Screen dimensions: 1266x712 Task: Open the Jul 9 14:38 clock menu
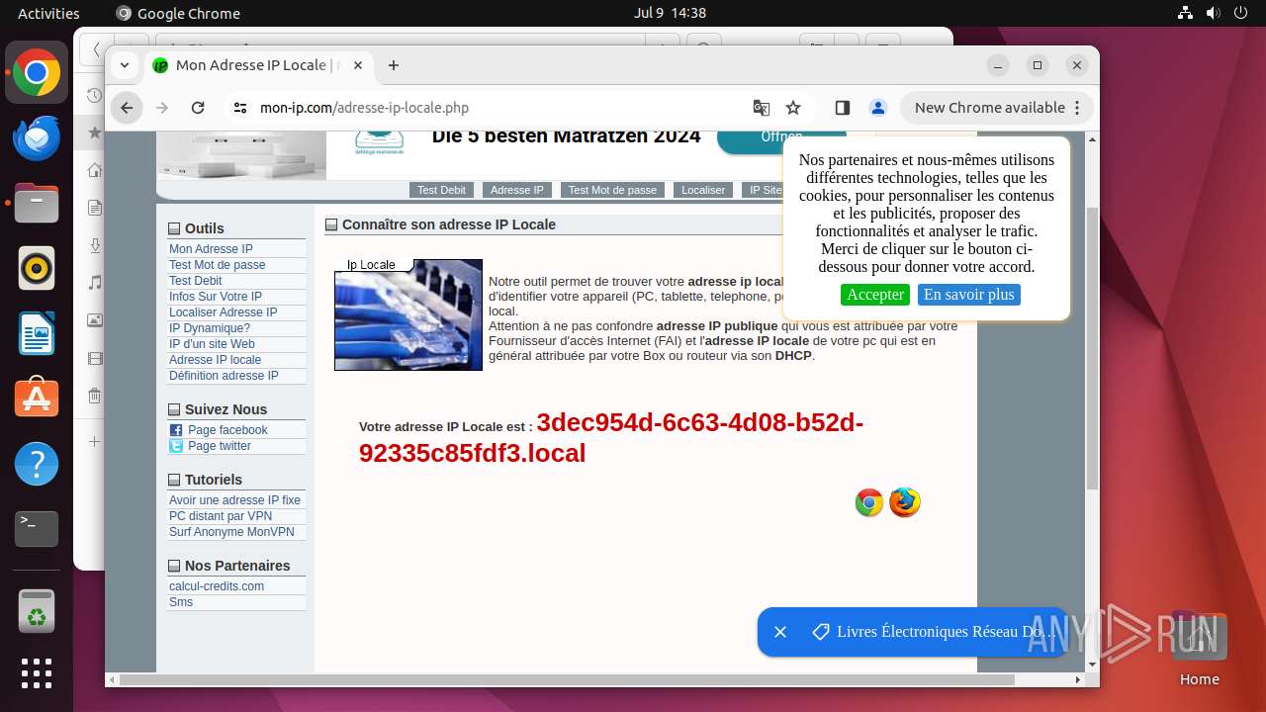670,13
